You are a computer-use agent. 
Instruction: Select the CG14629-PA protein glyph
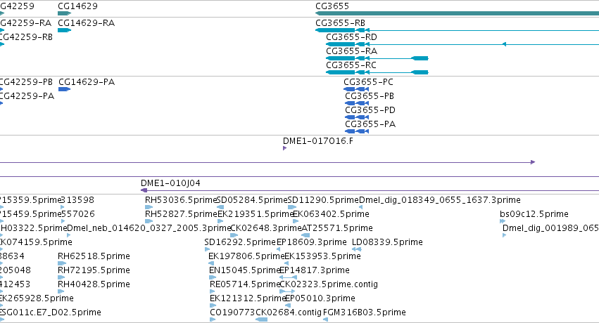65,89
